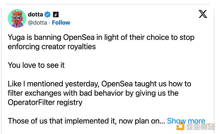Image resolution: width=219 pixels, height=134 pixels.
Task: Click the "OperatorFilter registry" text
Action: (45, 103)
